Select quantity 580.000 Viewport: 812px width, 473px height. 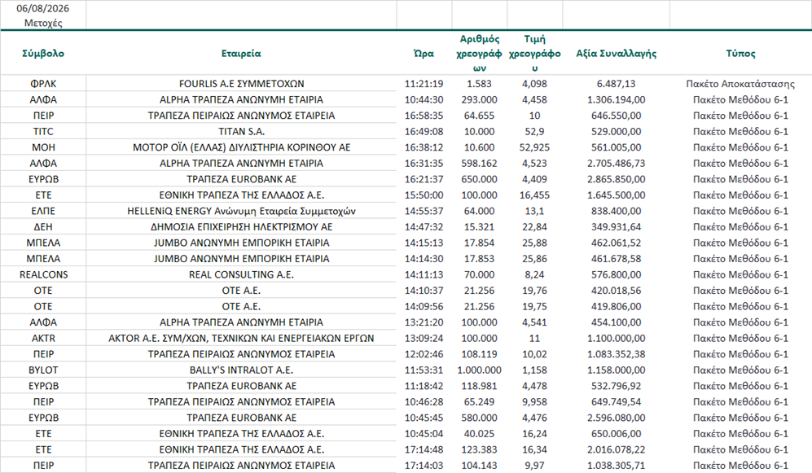tap(480, 418)
